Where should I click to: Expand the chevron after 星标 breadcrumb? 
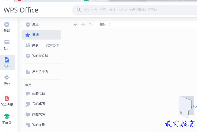click(110, 24)
